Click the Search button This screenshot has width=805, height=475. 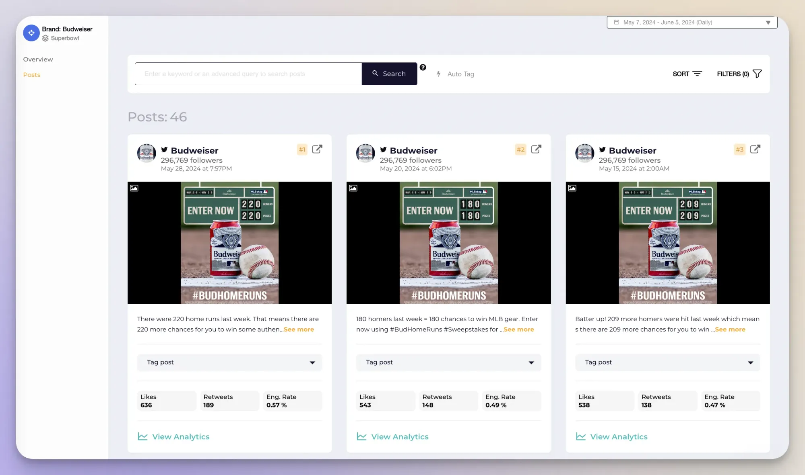389,74
